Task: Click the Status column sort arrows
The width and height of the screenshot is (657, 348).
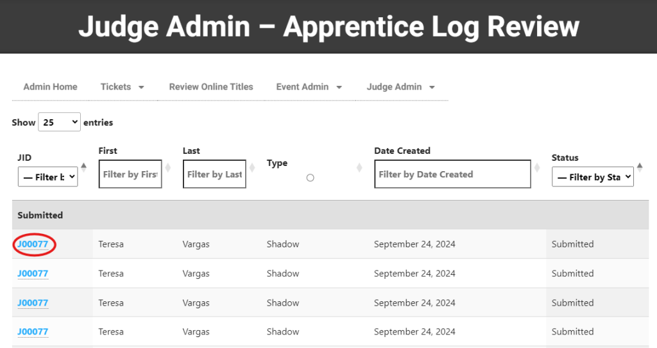Action: pyautogui.click(x=640, y=167)
